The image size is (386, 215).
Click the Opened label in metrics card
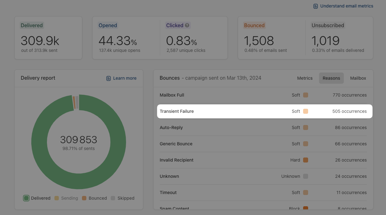tap(108, 26)
